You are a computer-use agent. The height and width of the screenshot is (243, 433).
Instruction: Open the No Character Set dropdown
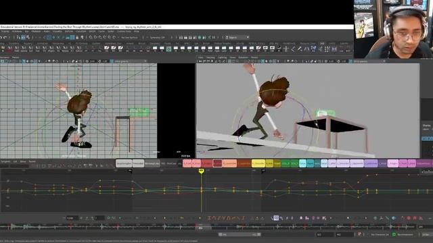pyautogui.click(x=380, y=235)
